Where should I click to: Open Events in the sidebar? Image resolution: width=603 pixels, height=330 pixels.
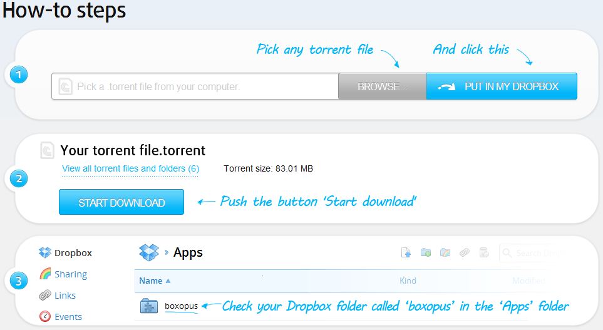(x=68, y=317)
